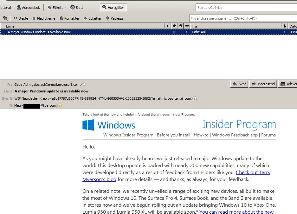The width and height of the screenshot is (297, 214).
Task: Sort by attachment paperclip column header
Action: tap(180, 26)
